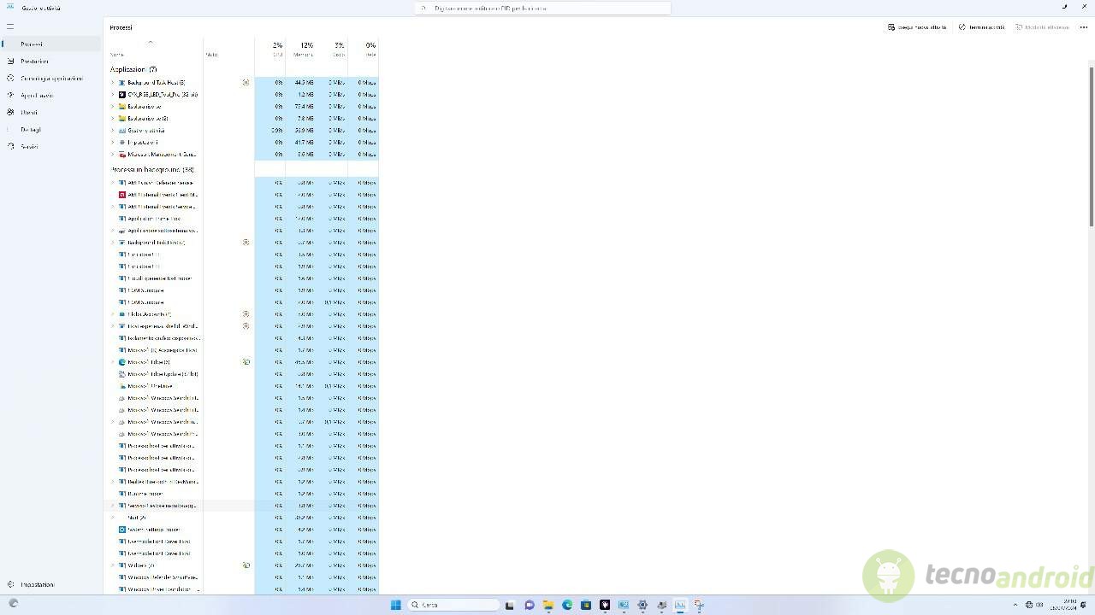
Task: Open the Cronologia applicazioni tab
Action: (x=51, y=78)
